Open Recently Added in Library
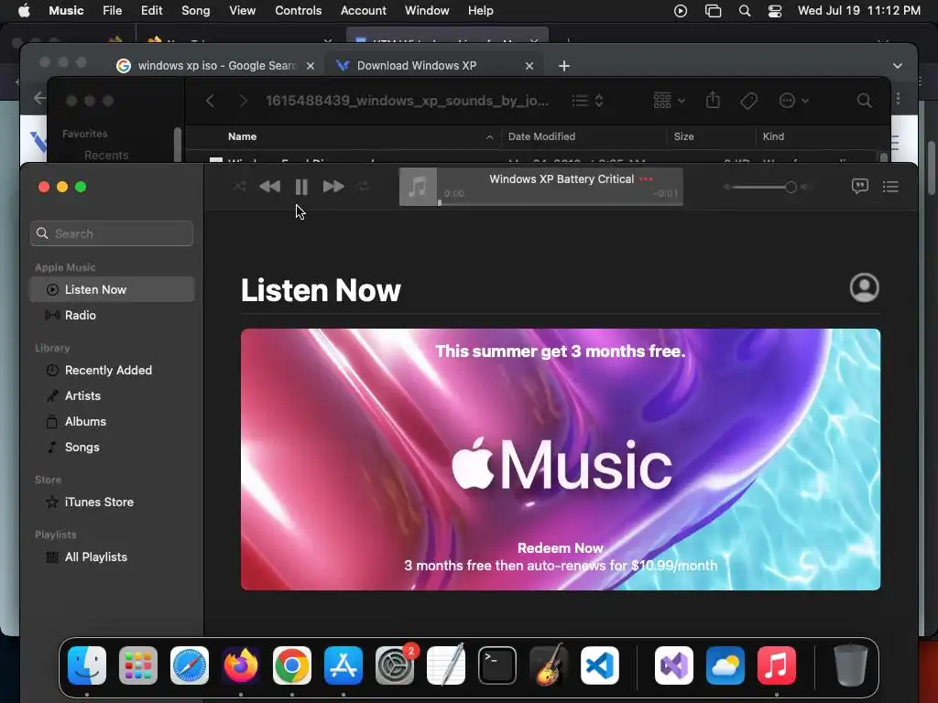The image size is (938, 703). [x=112, y=370]
